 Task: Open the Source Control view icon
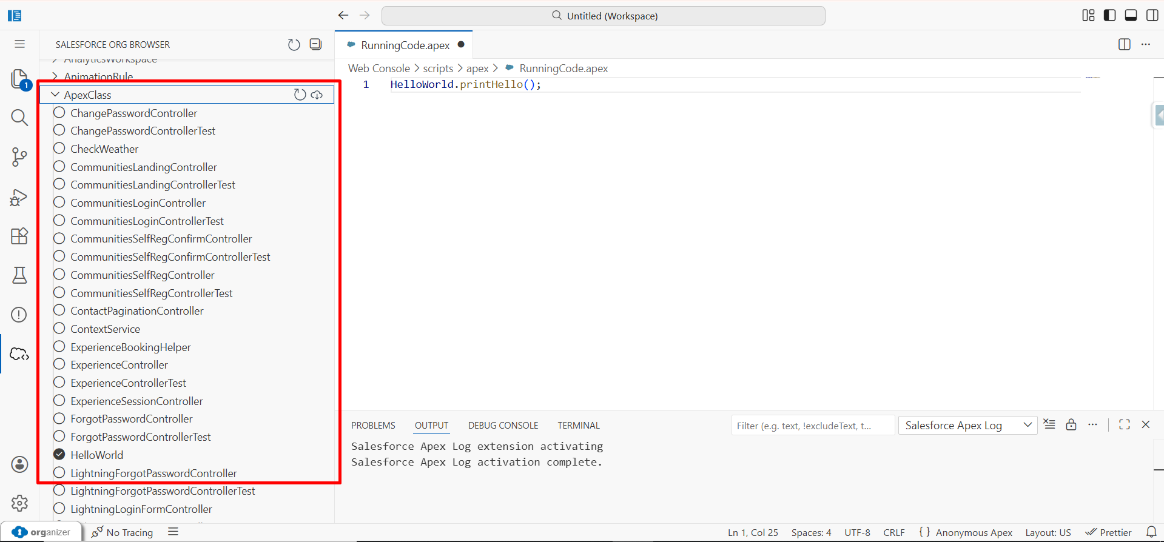click(x=19, y=157)
